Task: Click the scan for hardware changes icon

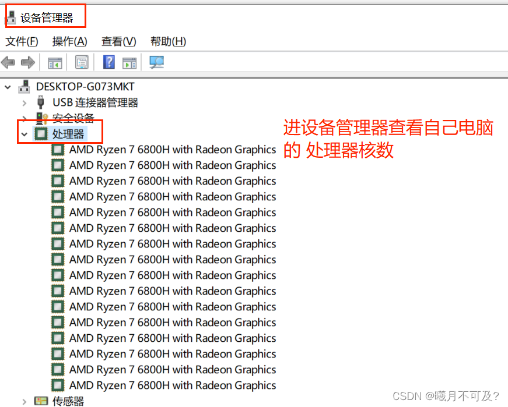Action: tap(156, 62)
